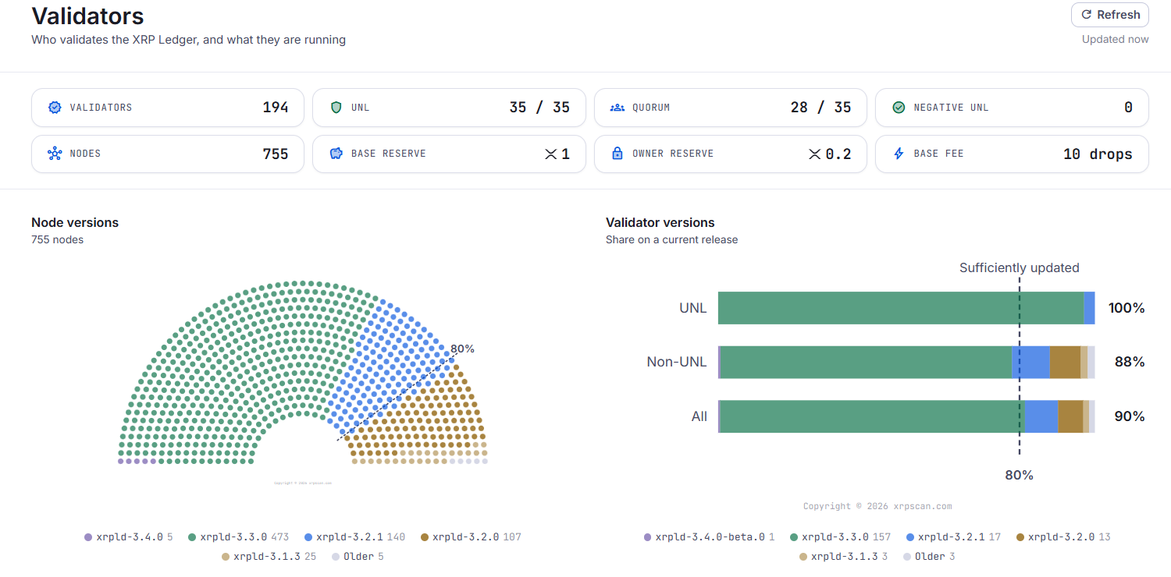Viewport: 1171px width, 577px height.
Task: Click the Share on a current release subtitle
Action: pyautogui.click(x=672, y=239)
